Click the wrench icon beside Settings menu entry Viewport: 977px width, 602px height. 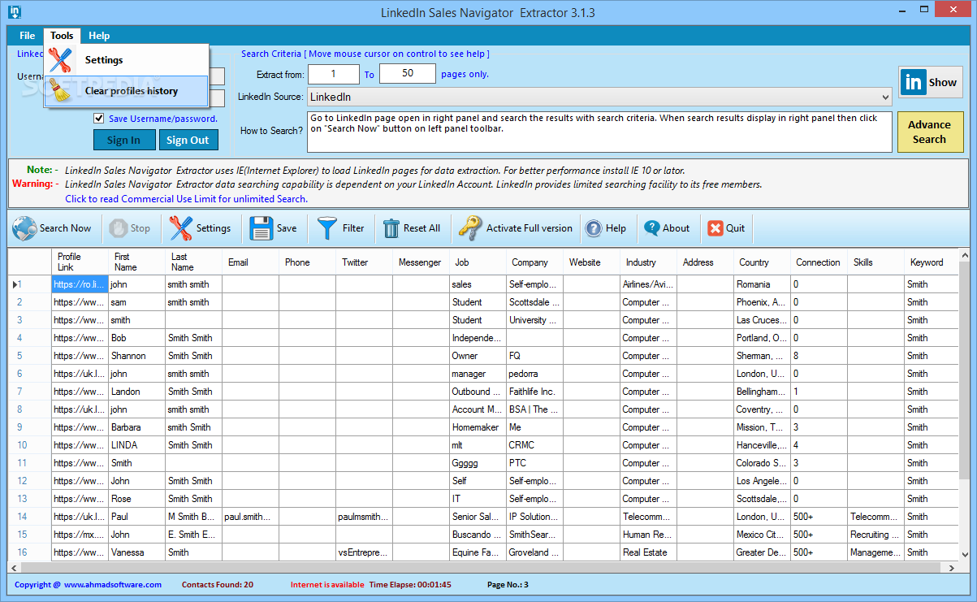pyautogui.click(x=61, y=60)
